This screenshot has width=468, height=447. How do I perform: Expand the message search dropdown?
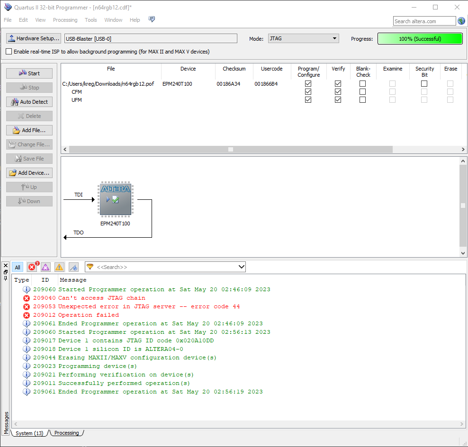(x=242, y=267)
